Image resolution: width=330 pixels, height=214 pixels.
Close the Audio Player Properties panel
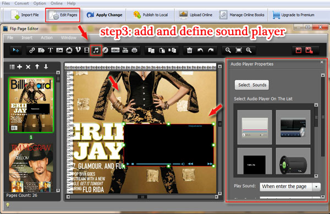coord(322,62)
